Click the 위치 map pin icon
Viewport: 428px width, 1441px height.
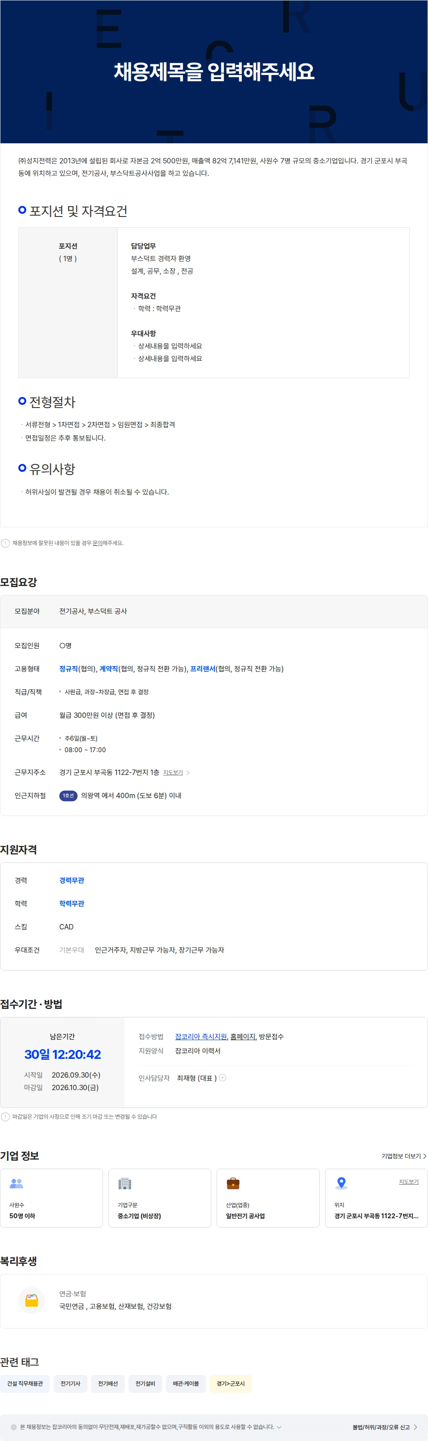coord(341,1183)
